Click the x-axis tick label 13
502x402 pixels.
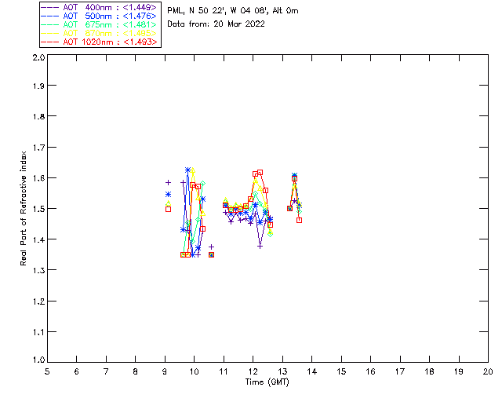(282, 371)
